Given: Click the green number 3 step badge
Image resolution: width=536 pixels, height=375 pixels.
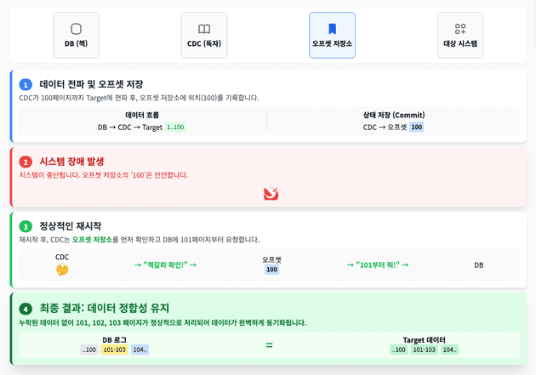Looking at the screenshot, I should tap(26, 227).
